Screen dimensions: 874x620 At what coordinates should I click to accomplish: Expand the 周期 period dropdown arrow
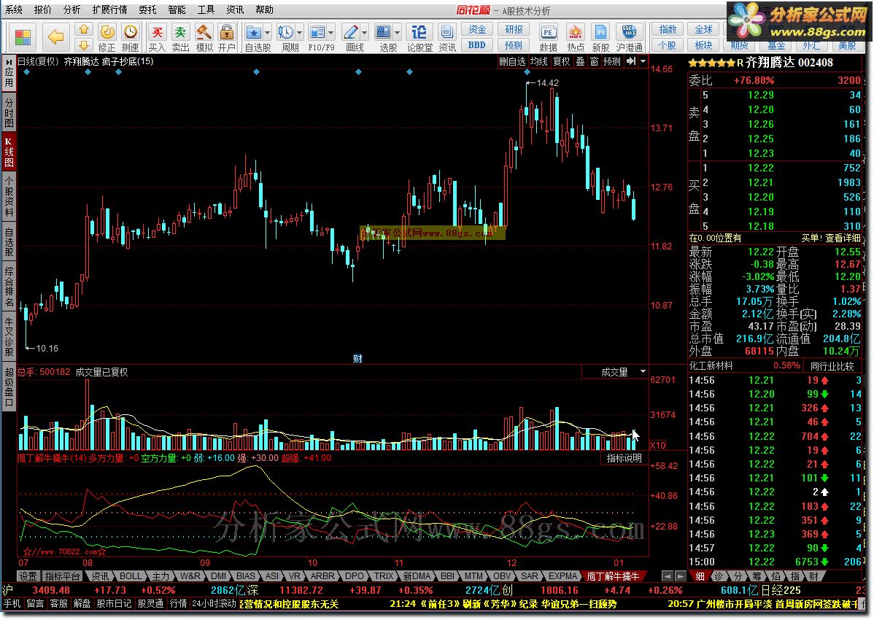(300, 32)
